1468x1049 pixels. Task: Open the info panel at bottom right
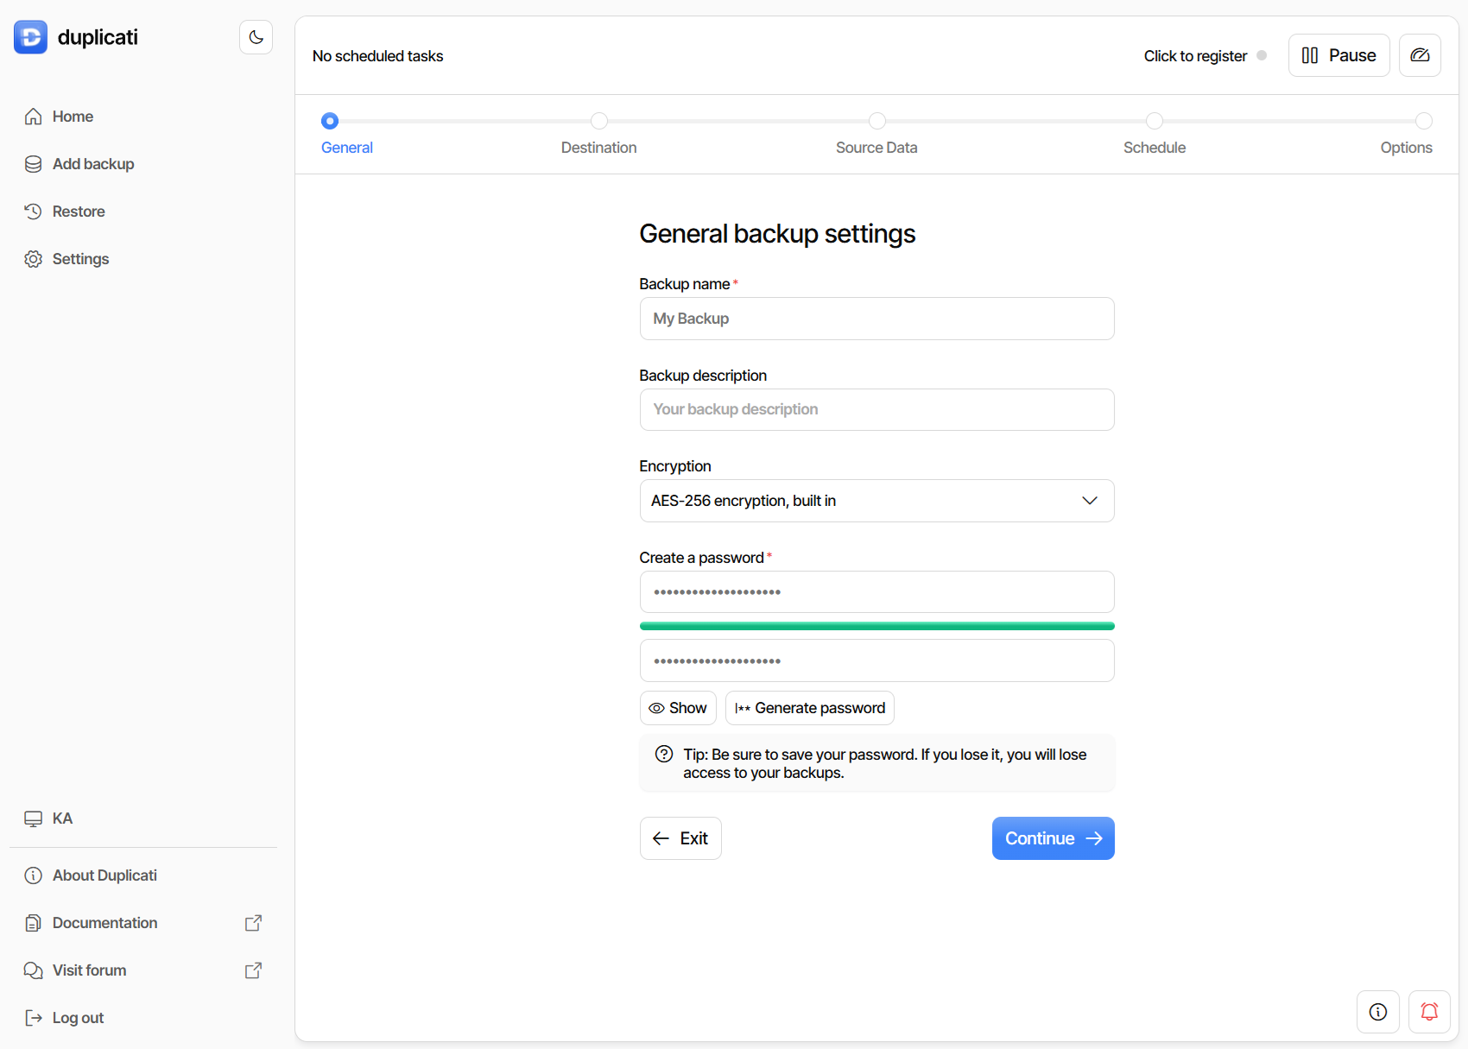point(1377,1011)
